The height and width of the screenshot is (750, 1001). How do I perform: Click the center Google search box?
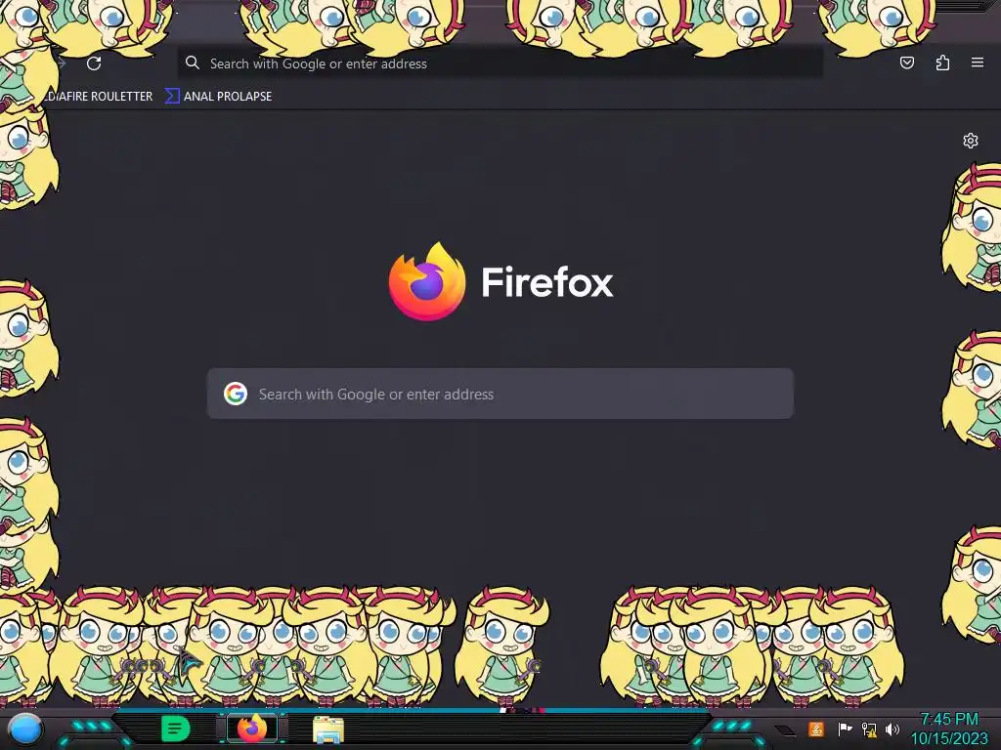tap(500, 394)
